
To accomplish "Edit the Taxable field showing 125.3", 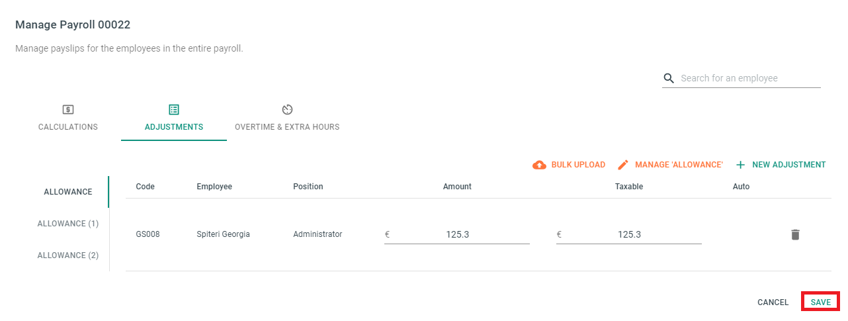I will tap(629, 234).
